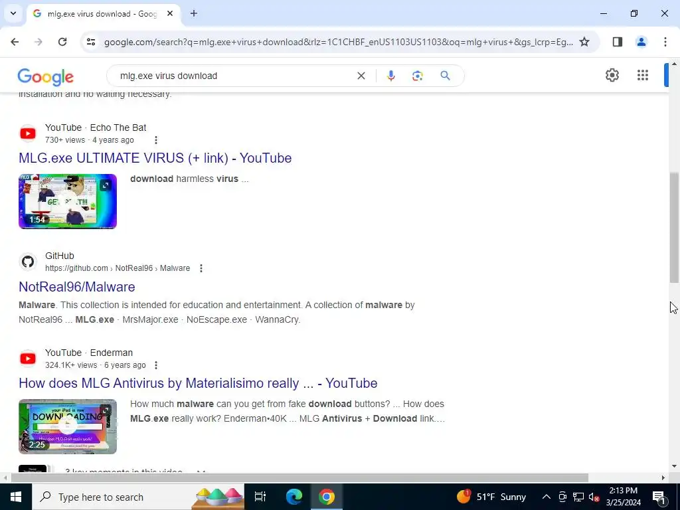Open the Chrome profile avatar
Viewport: 680px width, 510px height.
(x=641, y=42)
